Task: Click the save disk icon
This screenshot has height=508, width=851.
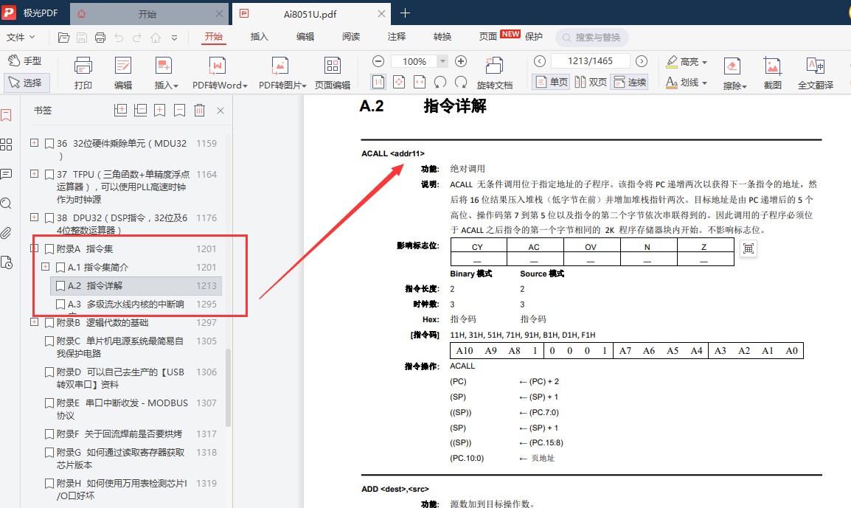Action: point(81,38)
